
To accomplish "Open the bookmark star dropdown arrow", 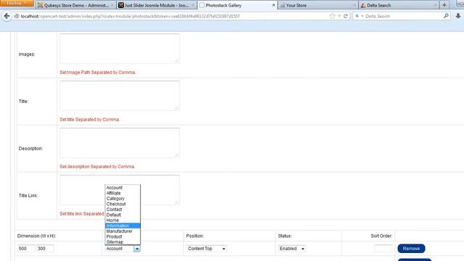I will pos(339,16).
